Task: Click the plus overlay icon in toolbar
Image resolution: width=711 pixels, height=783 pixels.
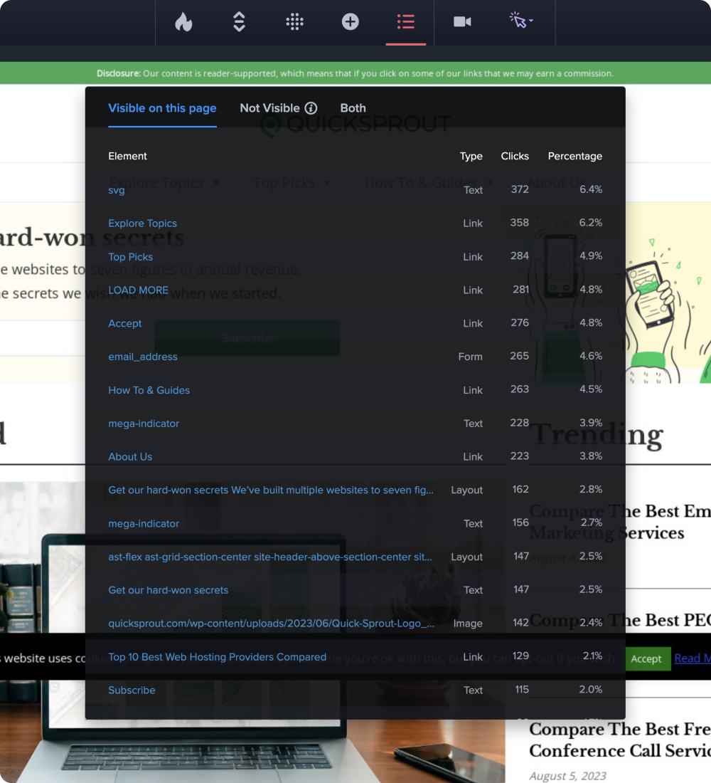Action: point(350,22)
